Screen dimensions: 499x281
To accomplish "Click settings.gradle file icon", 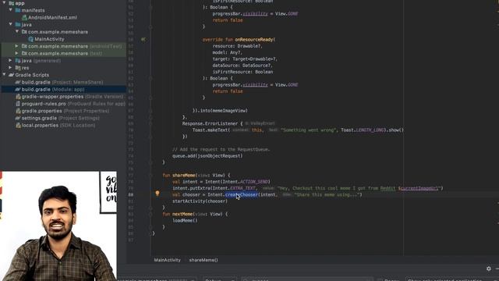I will tap(18, 118).
